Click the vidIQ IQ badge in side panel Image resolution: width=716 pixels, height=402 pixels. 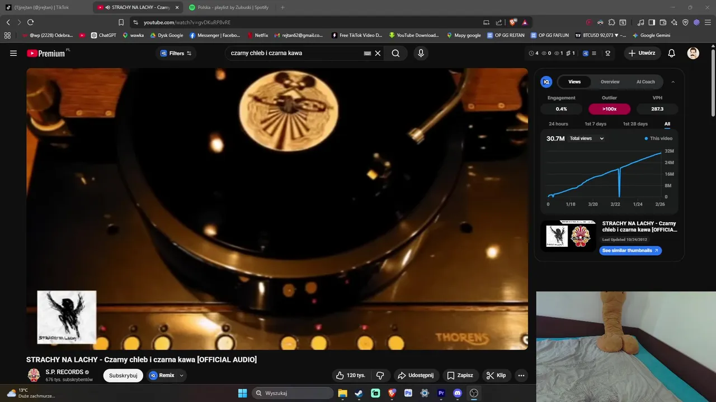pos(546,82)
